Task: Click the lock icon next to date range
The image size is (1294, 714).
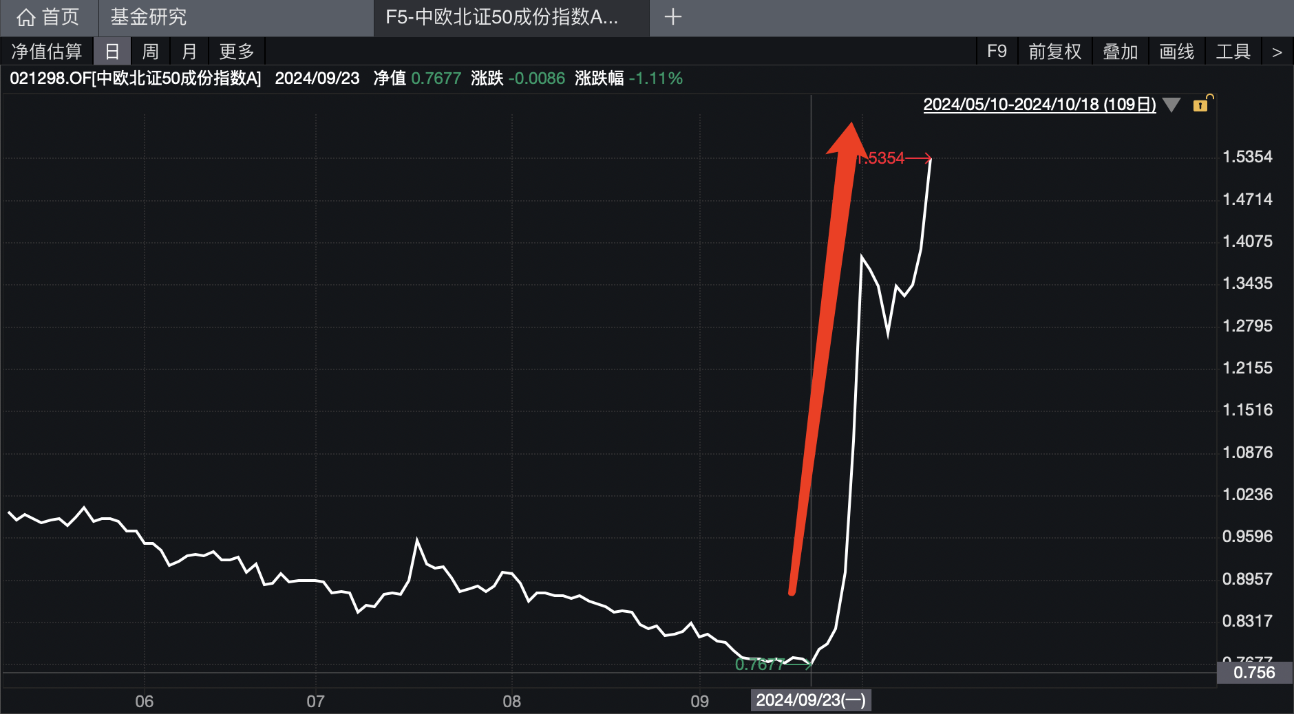Action: [x=1202, y=105]
